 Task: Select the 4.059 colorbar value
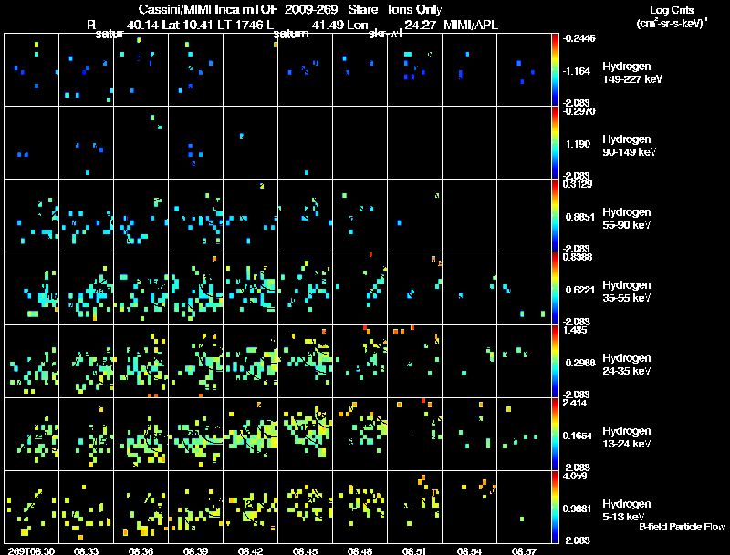pos(575,476)
